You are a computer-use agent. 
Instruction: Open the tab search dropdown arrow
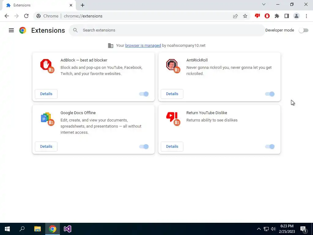[x=264, y=4]
